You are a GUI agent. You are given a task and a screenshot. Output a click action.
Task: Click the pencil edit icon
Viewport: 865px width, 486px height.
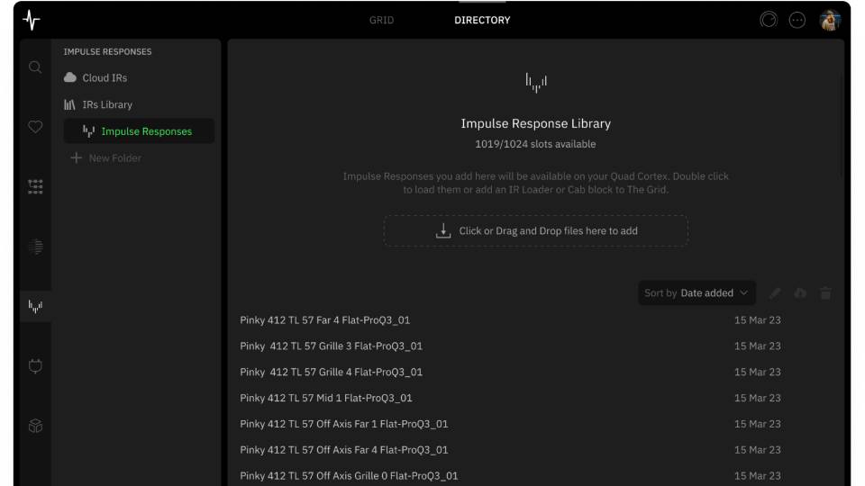775,293
